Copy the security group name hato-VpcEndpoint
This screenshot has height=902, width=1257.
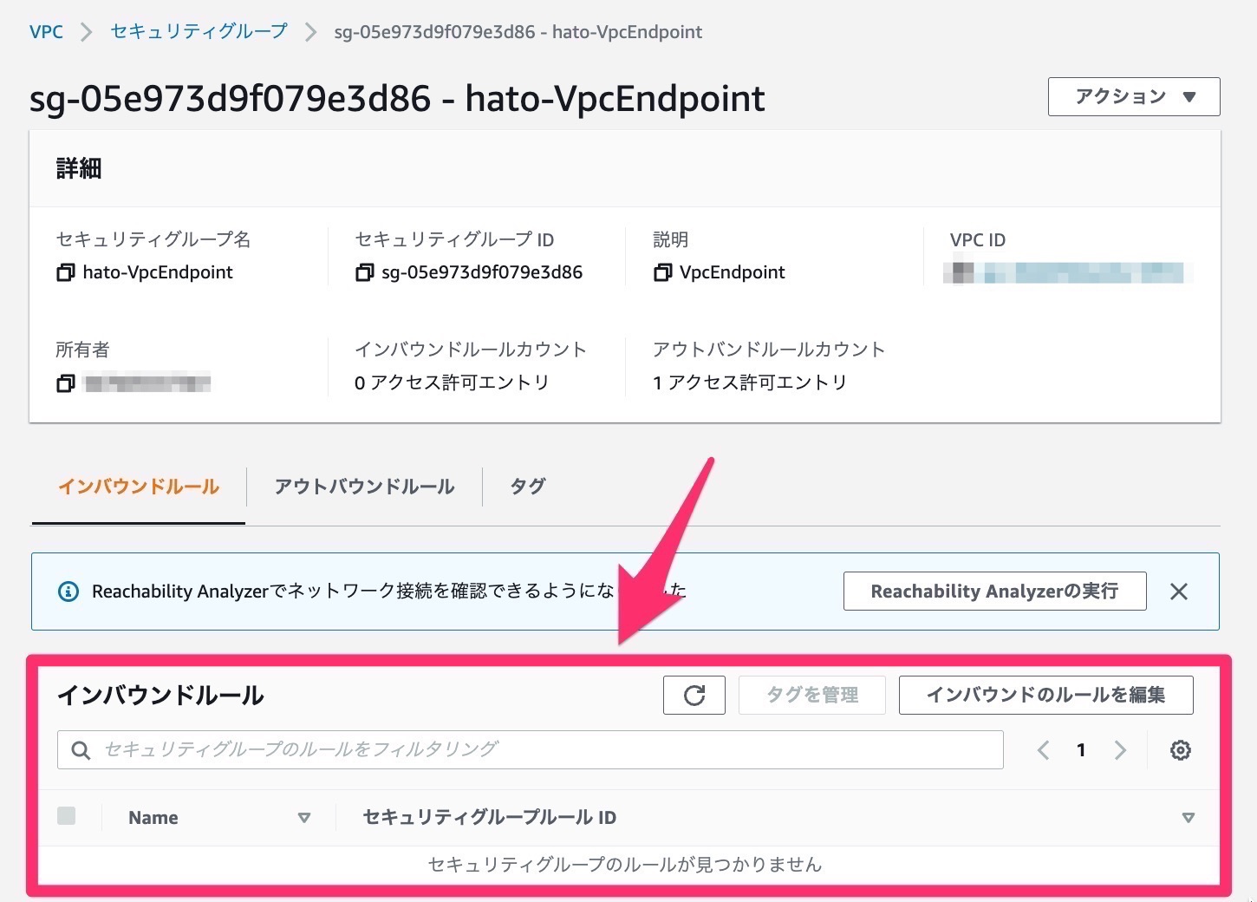[66, 272]
